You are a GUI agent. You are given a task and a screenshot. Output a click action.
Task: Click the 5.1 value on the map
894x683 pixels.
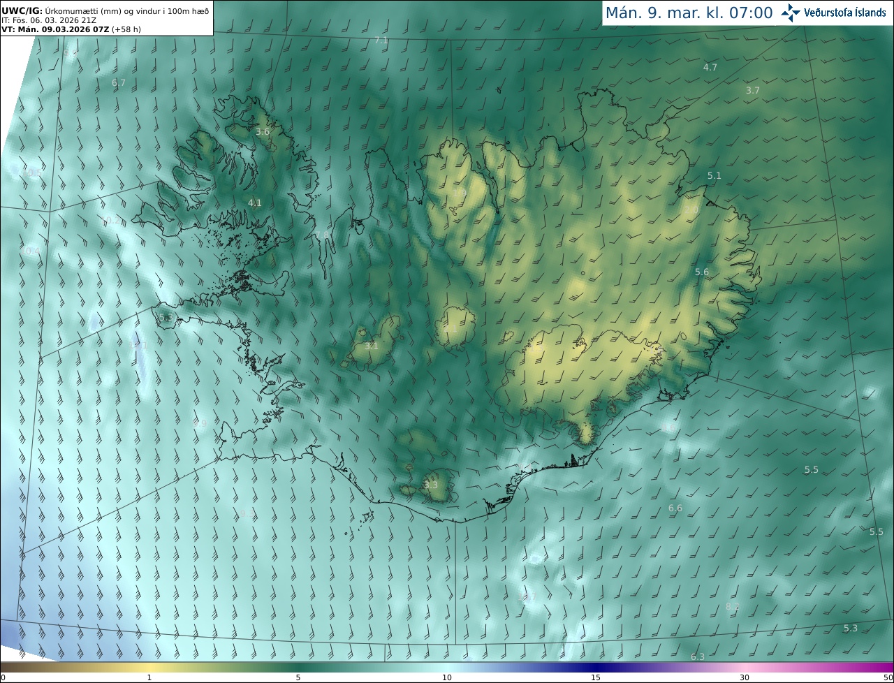pos(714,175)
